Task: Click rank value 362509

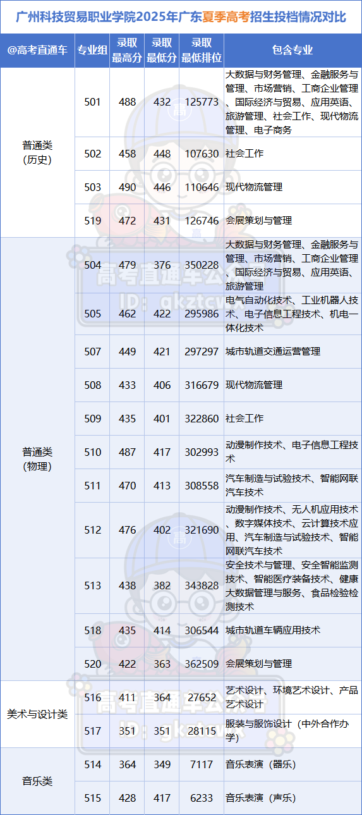Action: [x=202, y=664]
